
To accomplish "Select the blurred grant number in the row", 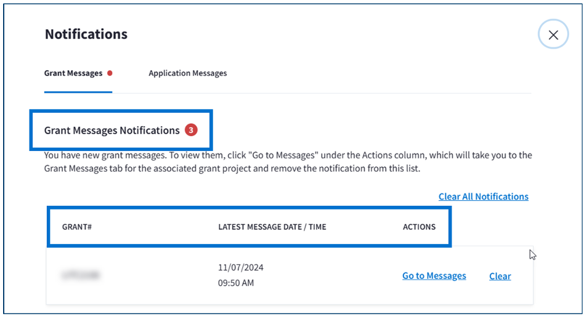I will (x=81, y=275).
